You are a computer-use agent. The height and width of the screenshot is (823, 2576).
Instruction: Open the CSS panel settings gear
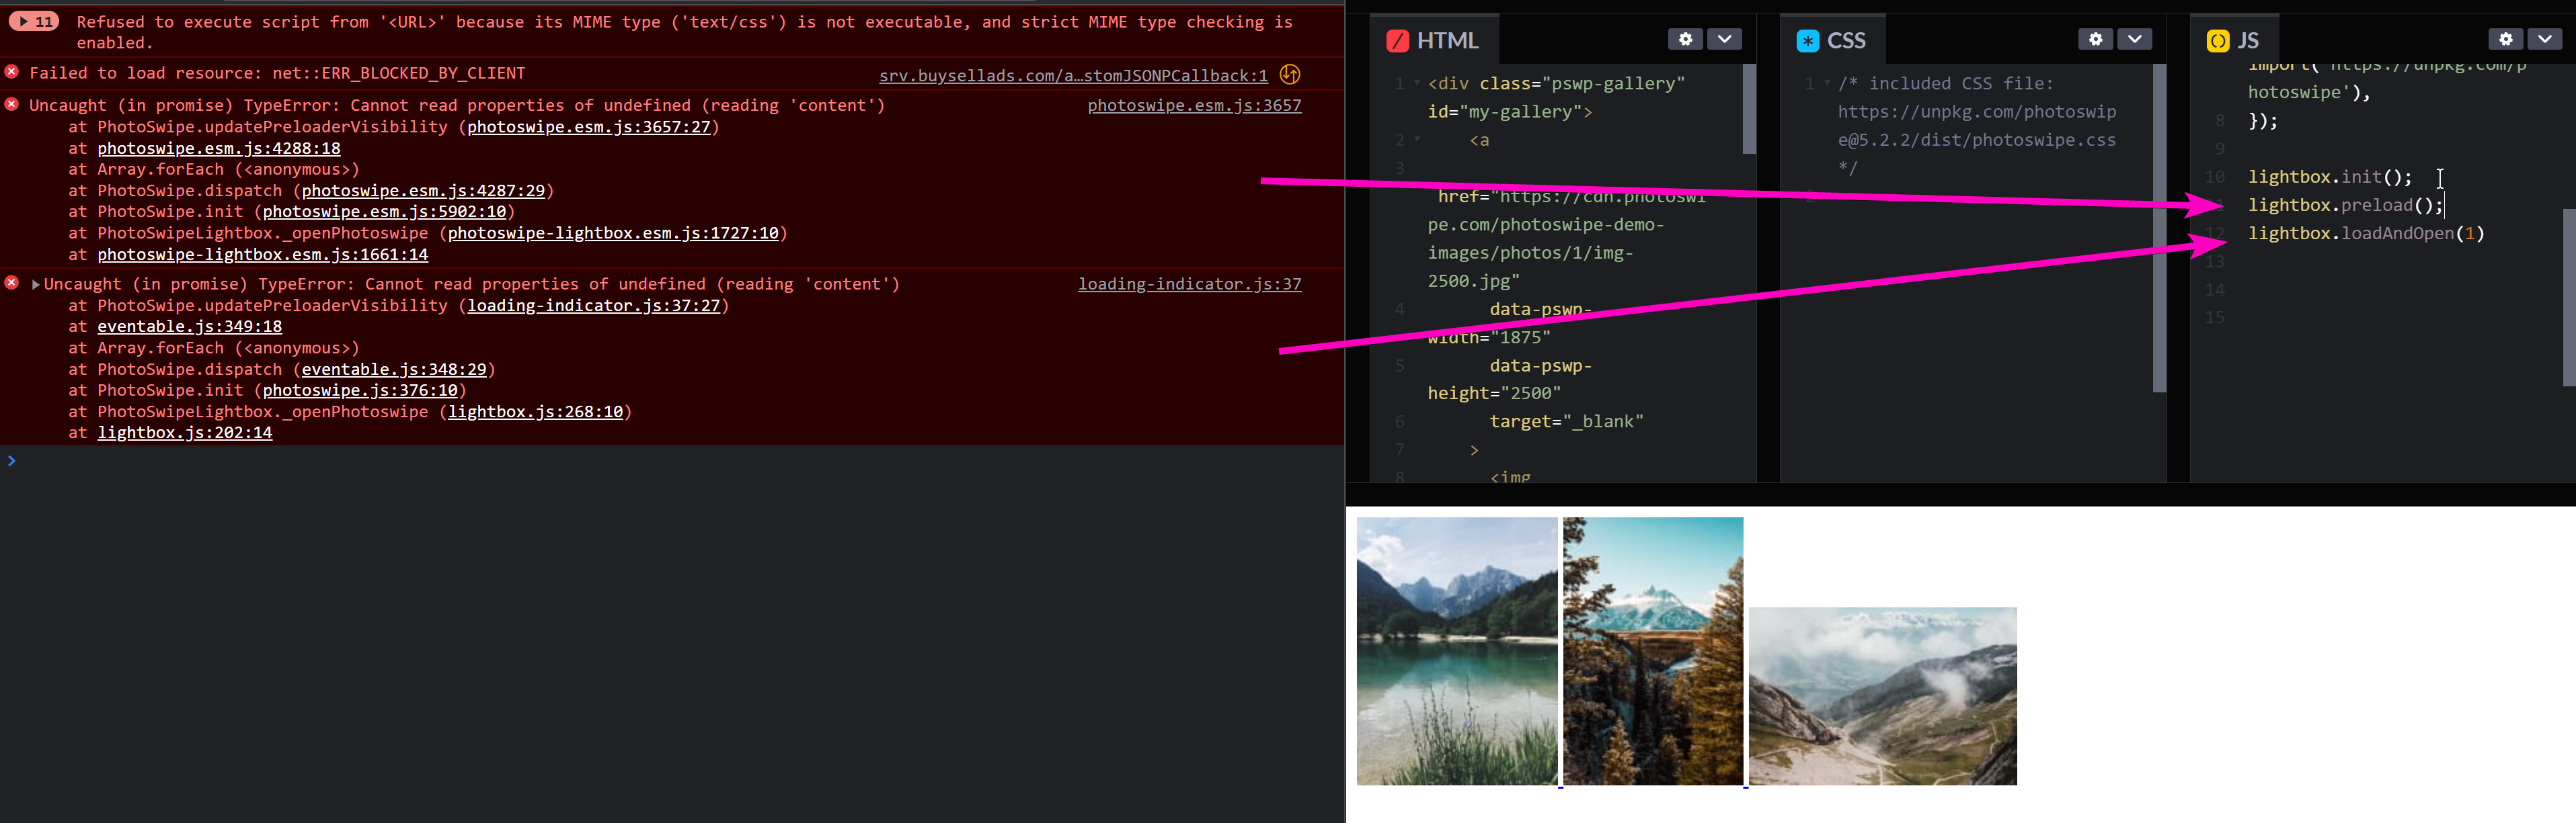tap(2095, 39)
